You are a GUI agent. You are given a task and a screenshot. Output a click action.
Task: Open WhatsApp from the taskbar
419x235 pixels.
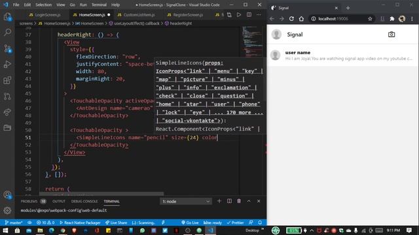[x=143, y=230]
